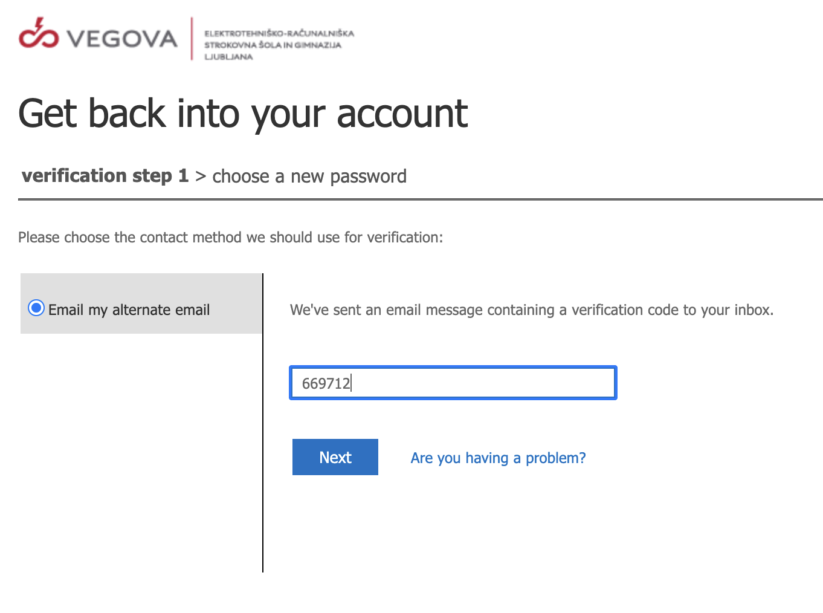Screen dimensions: 823x613
Task: Click the empty area below the email option
Action: tap(141, 452)
